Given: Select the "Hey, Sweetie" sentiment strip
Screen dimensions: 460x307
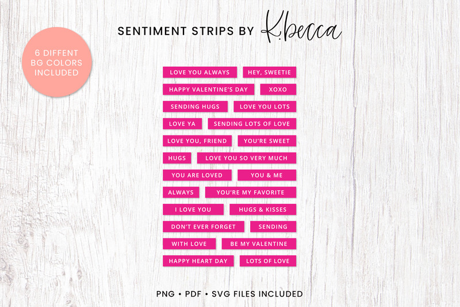Looking at the screenshot, I should coord(270,72).
